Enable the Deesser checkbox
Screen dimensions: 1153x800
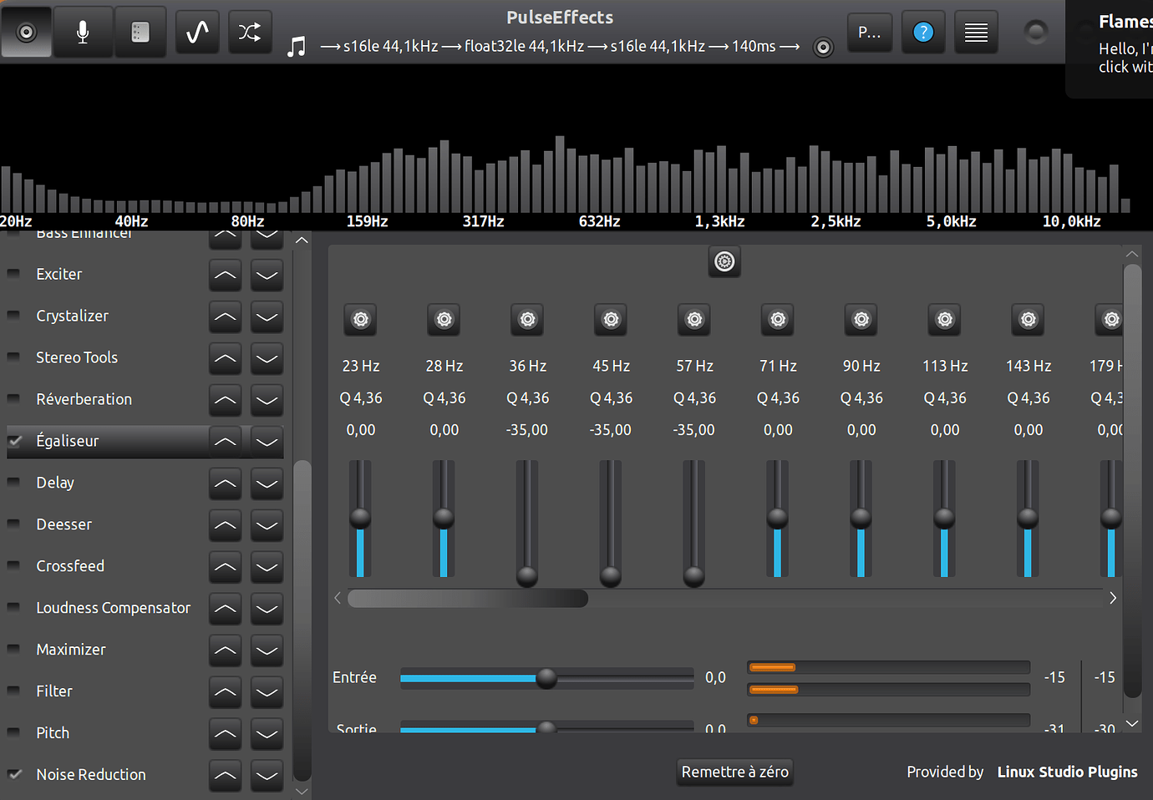[13, 524]
